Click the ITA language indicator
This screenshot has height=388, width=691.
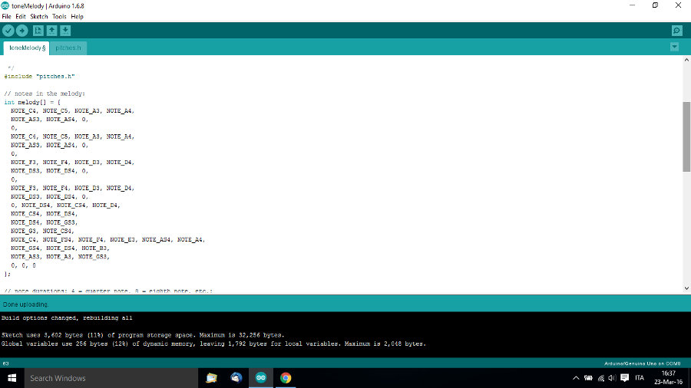click(640, 378)
